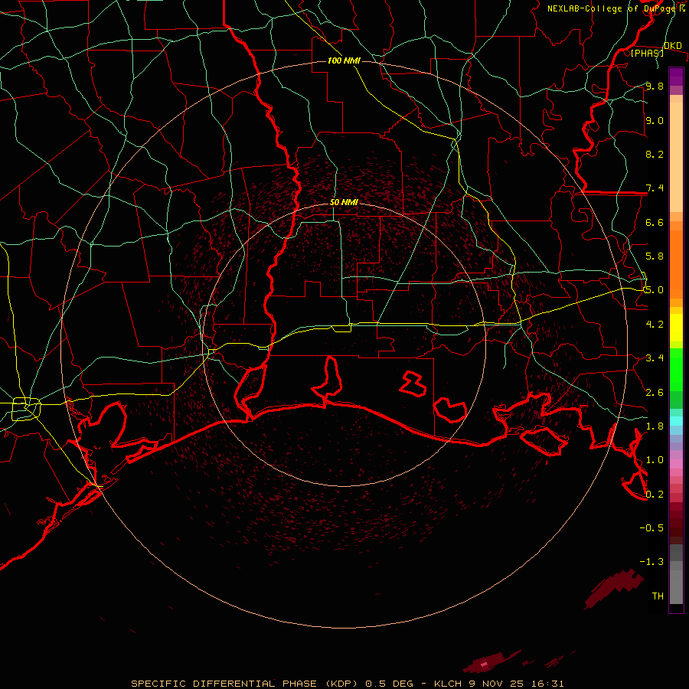Click the cyan band of the color bar
The height and width of the screenshot is (689, 689).
pyautogui.click(x=676, y=421)
